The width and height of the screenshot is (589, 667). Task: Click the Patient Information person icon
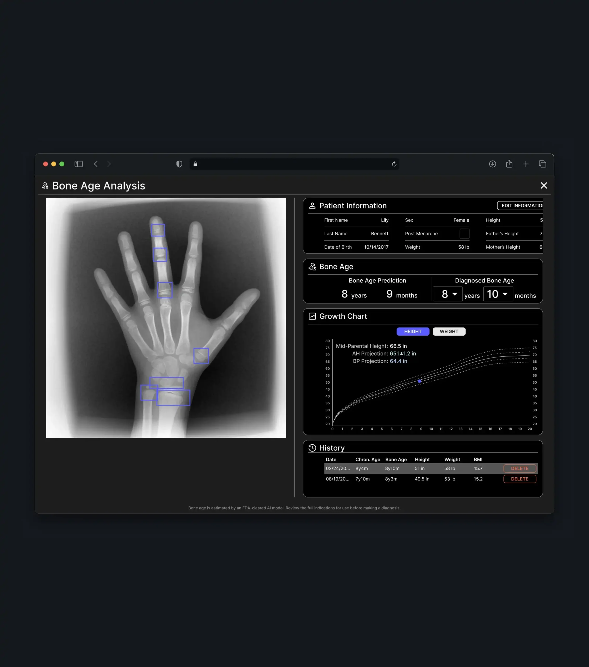click(x=312, y=206)
